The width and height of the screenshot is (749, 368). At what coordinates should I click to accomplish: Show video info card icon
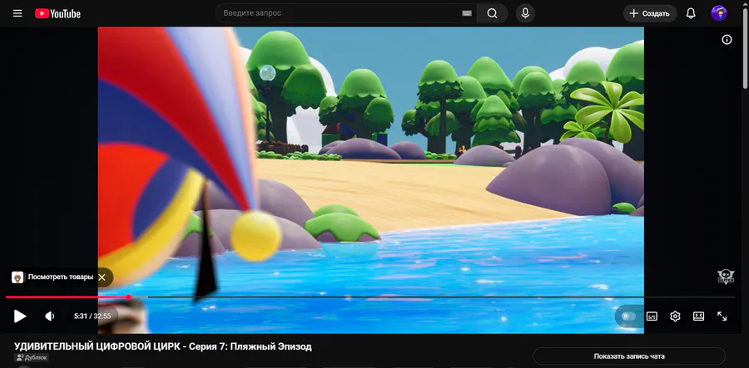pyautogui.click(x=727, y=40)
